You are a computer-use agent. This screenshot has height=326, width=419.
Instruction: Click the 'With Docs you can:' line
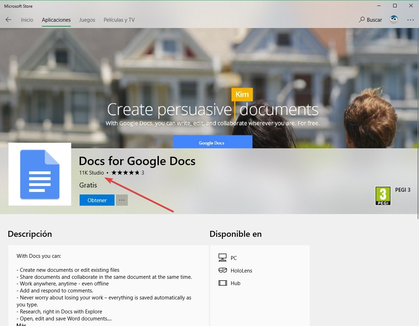coord(39,256)
